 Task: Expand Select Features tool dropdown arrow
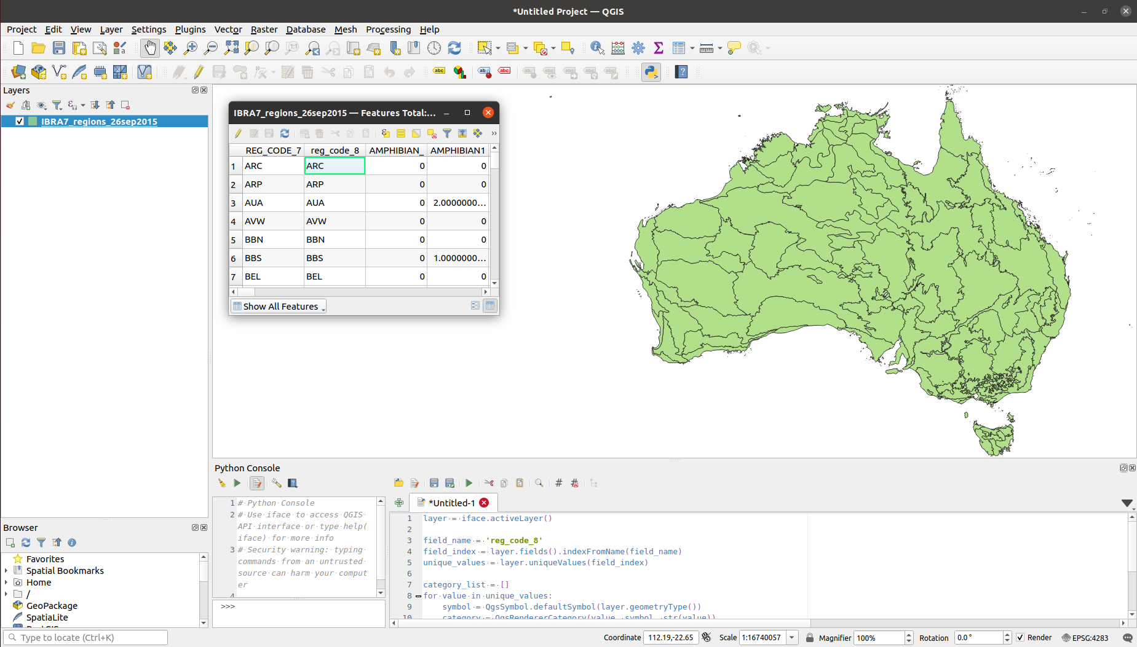pyautogui.click(x=498, y=48)
